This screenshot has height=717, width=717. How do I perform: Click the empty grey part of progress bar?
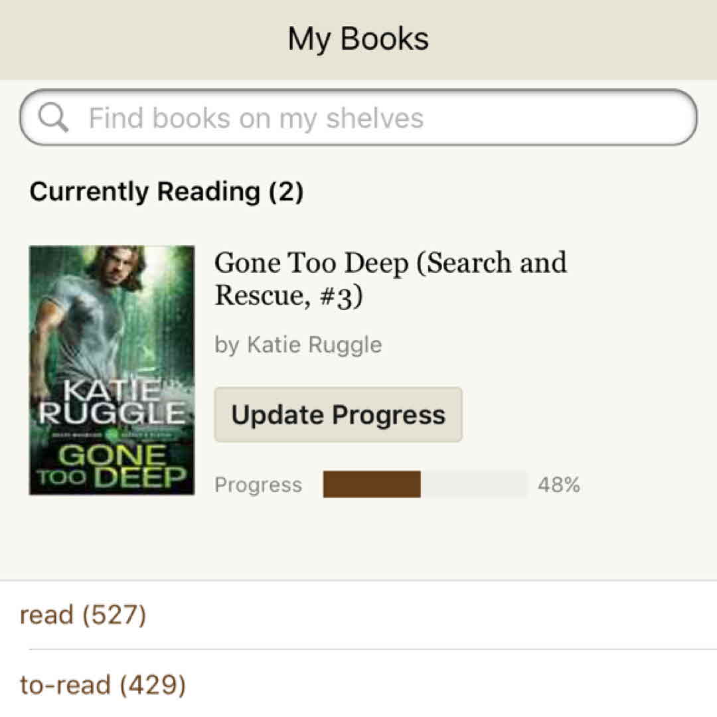(x=474, y=485)
